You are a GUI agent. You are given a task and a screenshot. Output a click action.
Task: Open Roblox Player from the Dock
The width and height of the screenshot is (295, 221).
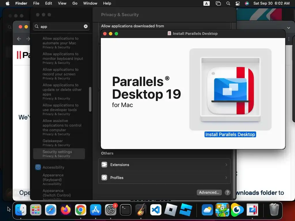[171, 210]
